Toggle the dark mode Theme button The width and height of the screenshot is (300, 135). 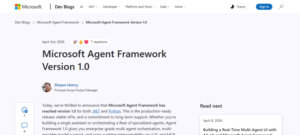coord(237,7)
